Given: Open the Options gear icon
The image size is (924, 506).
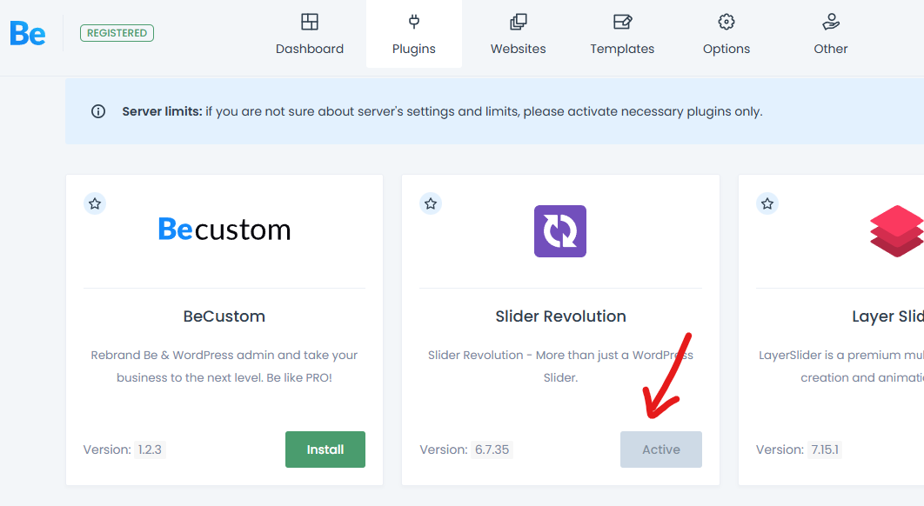Looking at the screenshot, I should (x=726, y=22).
